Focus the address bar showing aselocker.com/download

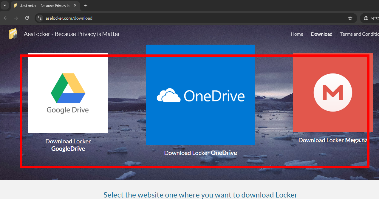pos(196,18)
